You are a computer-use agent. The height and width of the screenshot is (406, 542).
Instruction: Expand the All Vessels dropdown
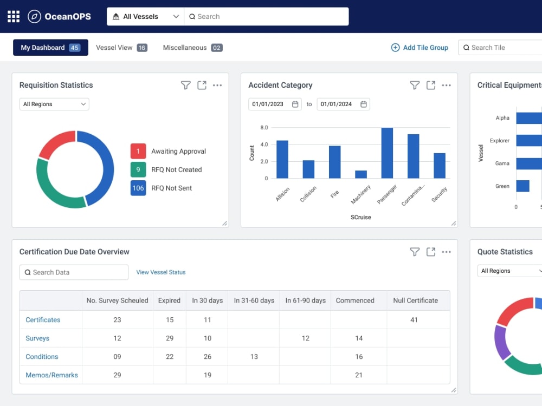pyautogui.click(x=145, y=17)
